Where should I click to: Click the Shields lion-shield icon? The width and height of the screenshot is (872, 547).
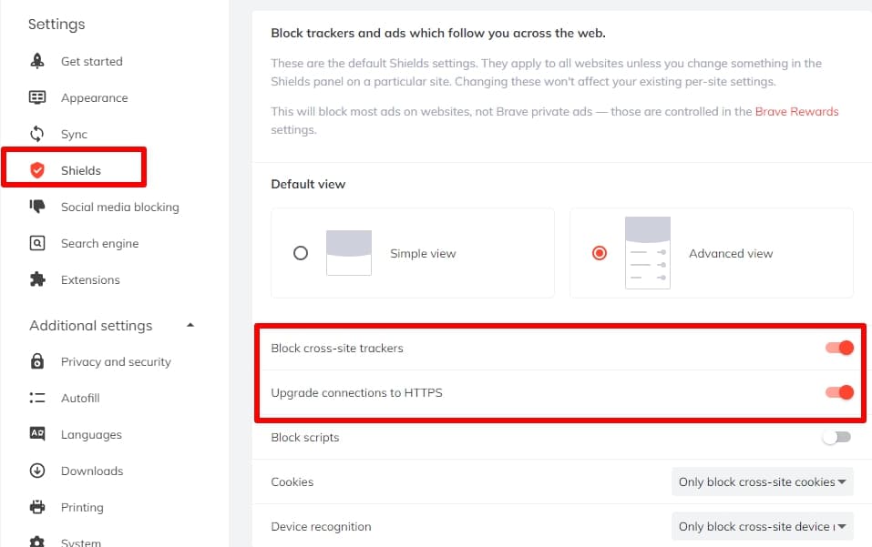[37, 170]
